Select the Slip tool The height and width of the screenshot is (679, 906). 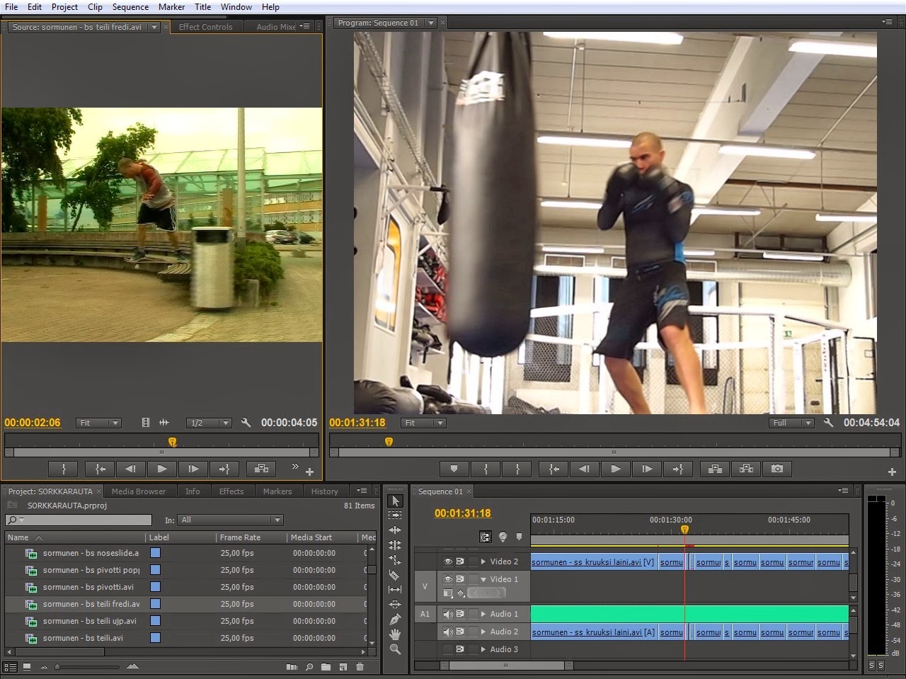click(395, 589)
